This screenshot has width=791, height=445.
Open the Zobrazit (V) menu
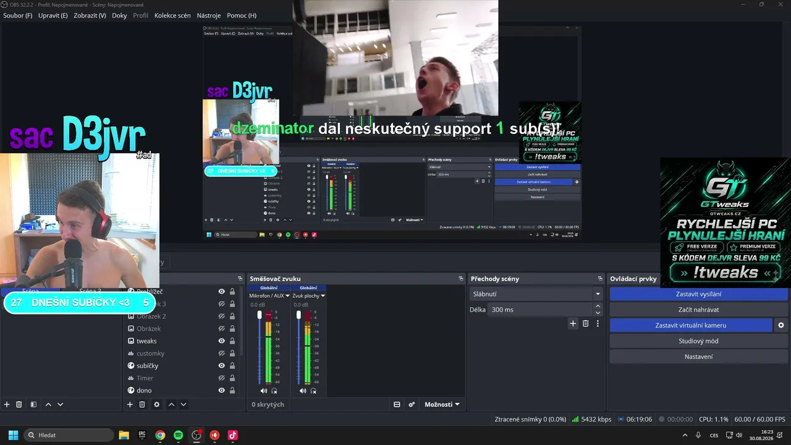click(x=90, y=15)
